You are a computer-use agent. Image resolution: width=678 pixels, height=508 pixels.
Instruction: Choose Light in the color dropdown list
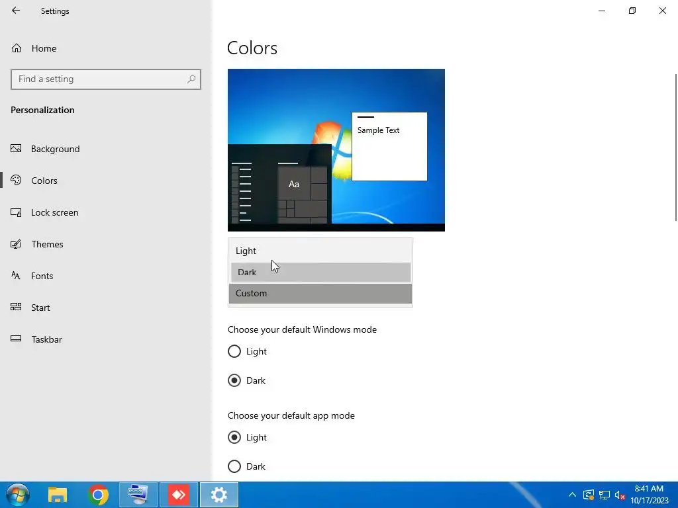click(x=320, y=251)
